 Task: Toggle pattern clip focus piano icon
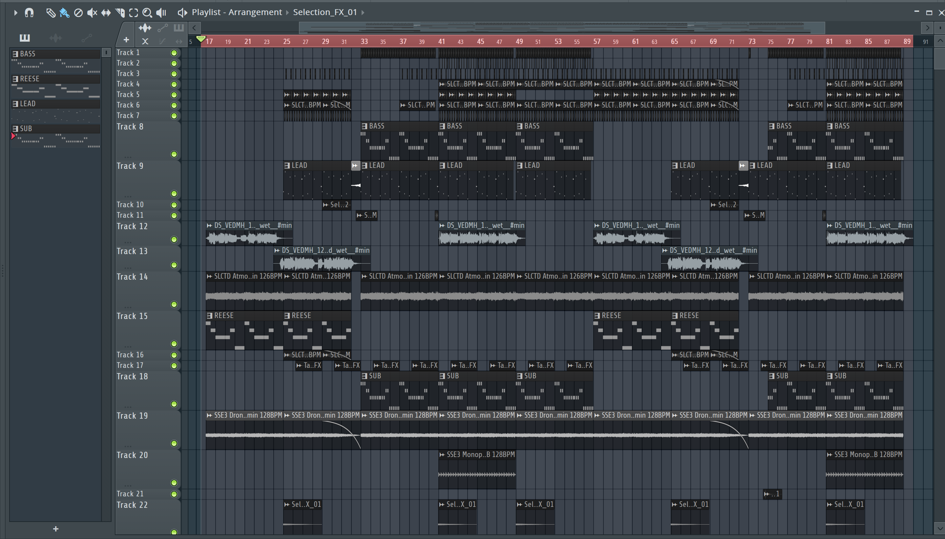179,28
